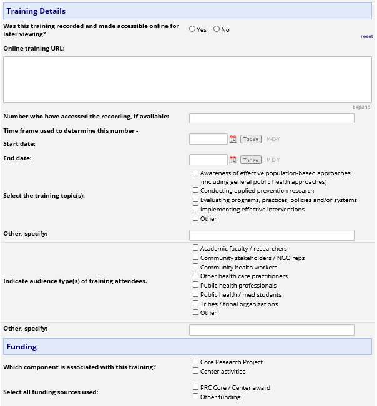
Task: Select Yes for training recorded online
Action: tap(192, 29)
